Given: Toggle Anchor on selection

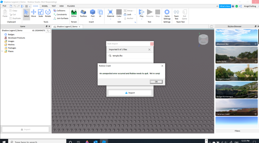Looking at the screenshot, I should tap(128, 18).
